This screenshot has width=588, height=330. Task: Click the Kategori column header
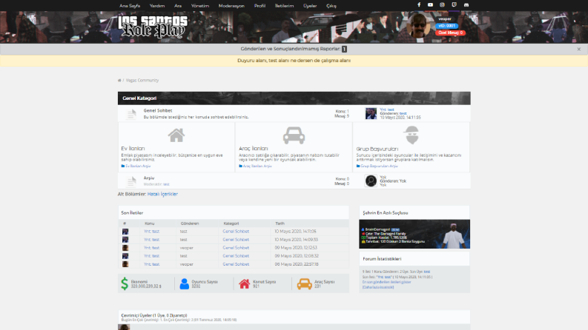tap(231, 223)
